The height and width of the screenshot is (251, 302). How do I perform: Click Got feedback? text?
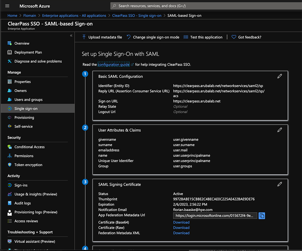click(x=250, y=37)
